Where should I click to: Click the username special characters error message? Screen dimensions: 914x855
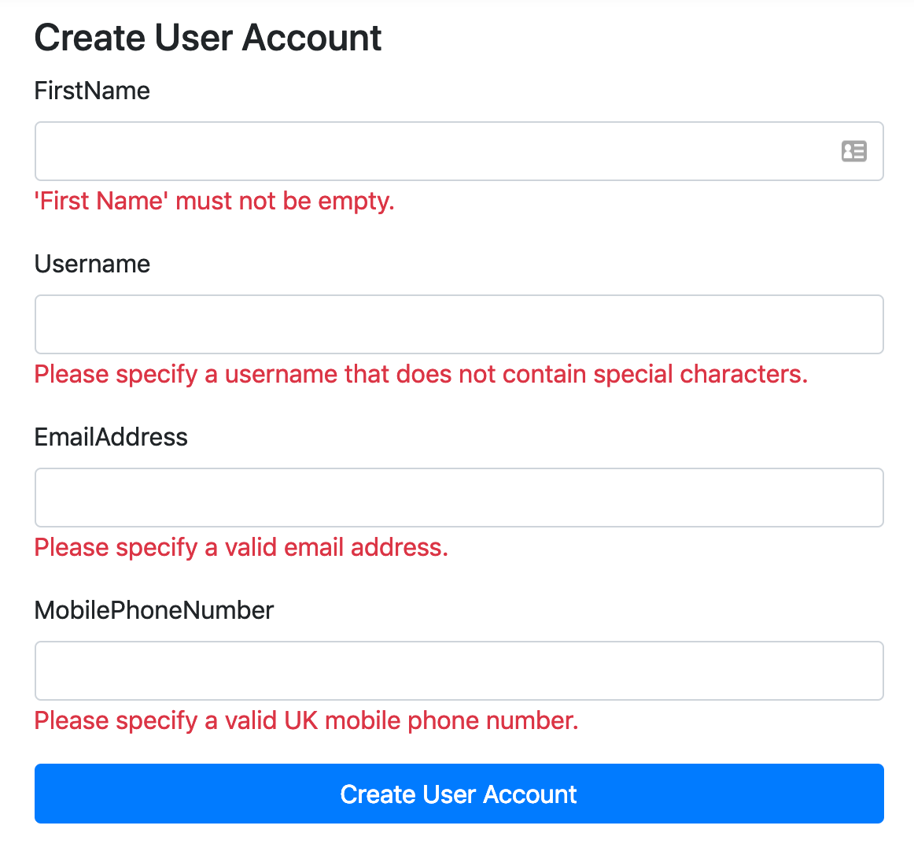[x=421, y=375]
